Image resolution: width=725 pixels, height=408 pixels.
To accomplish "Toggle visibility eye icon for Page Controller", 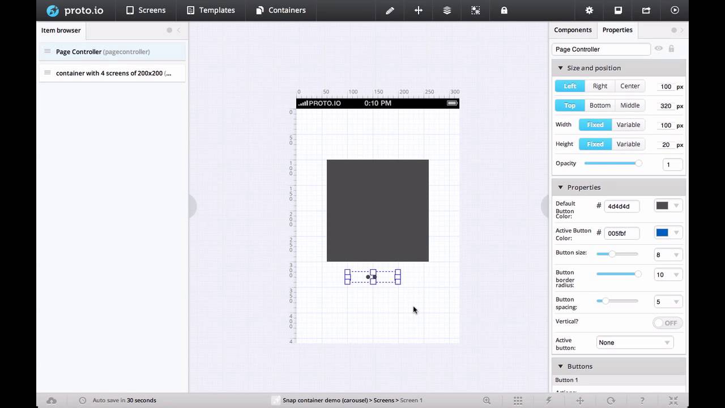I will pyautogui.click(x=659, y=49).
